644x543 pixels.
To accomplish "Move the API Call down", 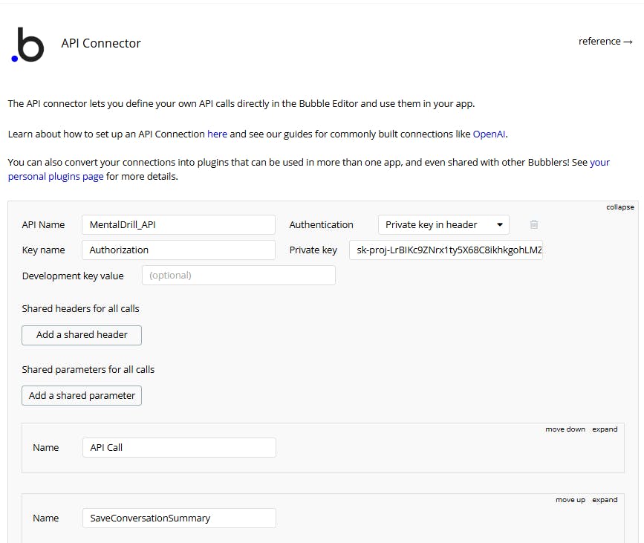I will click(x=565, y=429).
